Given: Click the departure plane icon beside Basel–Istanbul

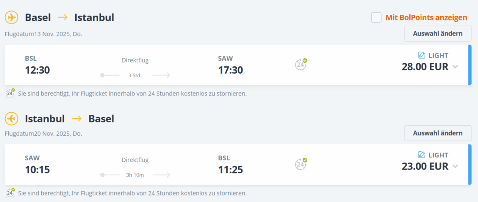Looking at the screenshot, I should click(11, 18).
